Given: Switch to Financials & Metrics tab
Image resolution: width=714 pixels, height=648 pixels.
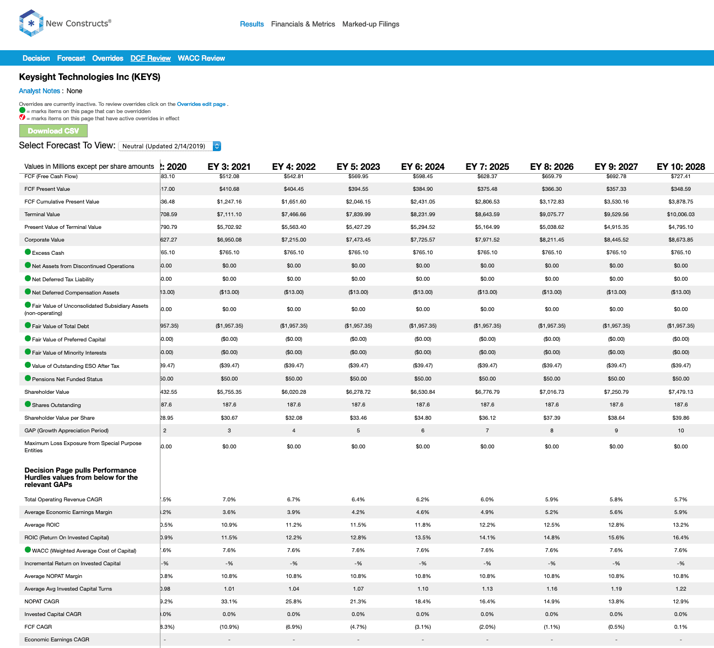Looking at the screenshot, I should [303, 24].
